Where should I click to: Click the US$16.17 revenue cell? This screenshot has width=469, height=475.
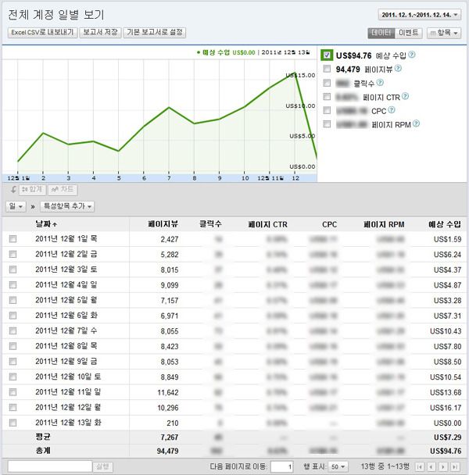[x=446, y=408]
